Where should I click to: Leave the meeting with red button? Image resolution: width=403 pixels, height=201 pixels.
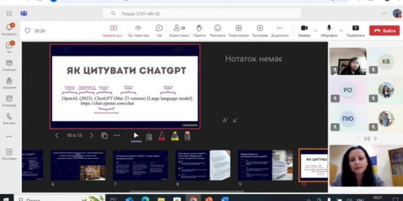click(384, 31)
